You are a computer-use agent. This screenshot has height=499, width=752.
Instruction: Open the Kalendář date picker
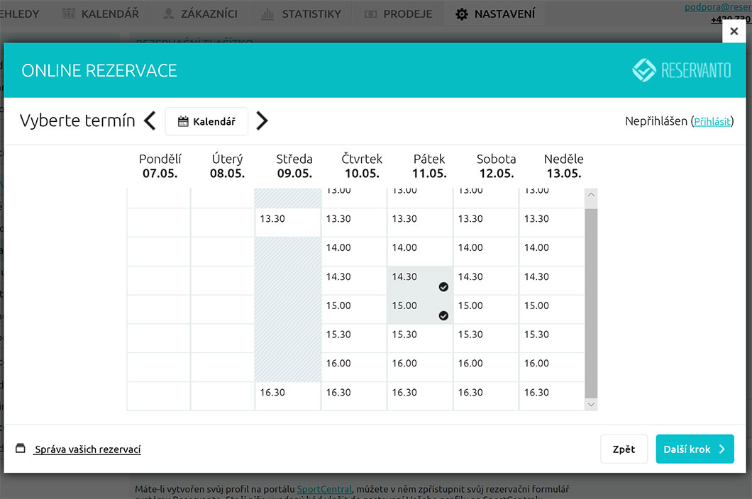tap(206, 121)
